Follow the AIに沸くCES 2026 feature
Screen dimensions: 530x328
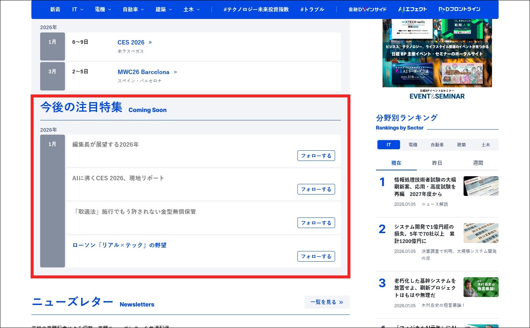tap(316, 189)
